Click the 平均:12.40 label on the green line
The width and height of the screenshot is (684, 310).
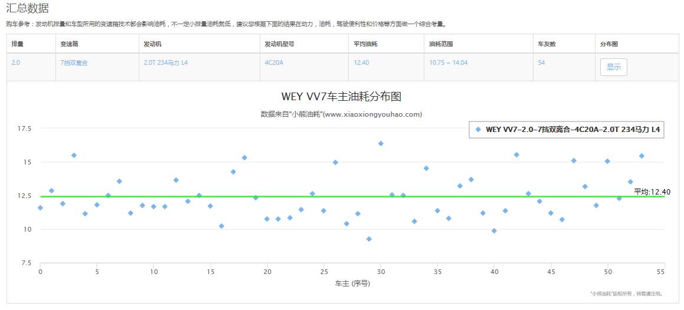[652, 192]
